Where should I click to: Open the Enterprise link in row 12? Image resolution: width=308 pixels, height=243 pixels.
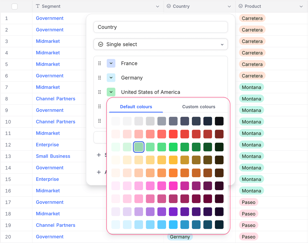47,145
